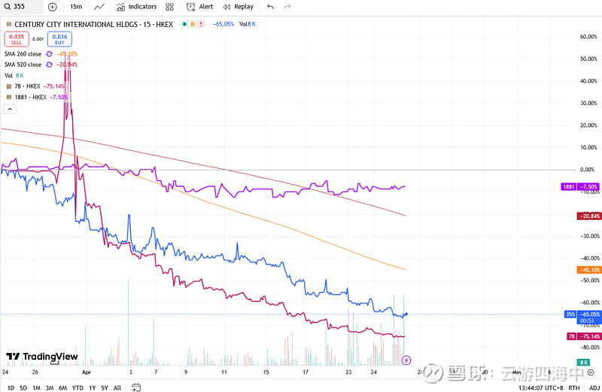
Task: Click the 78 price scale label
Action: coord(584,336)
